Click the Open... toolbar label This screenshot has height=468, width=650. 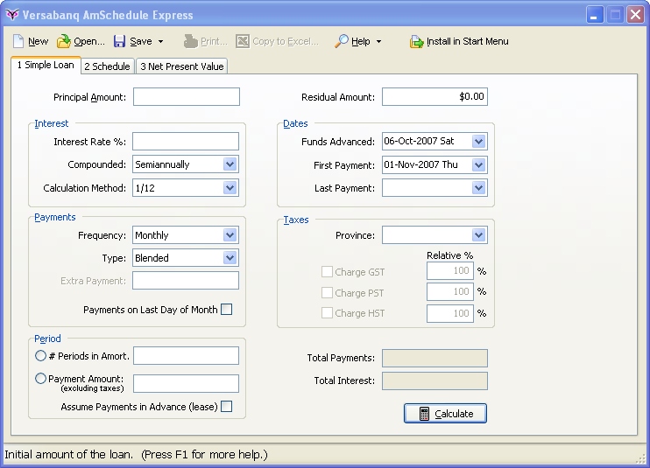89,41
